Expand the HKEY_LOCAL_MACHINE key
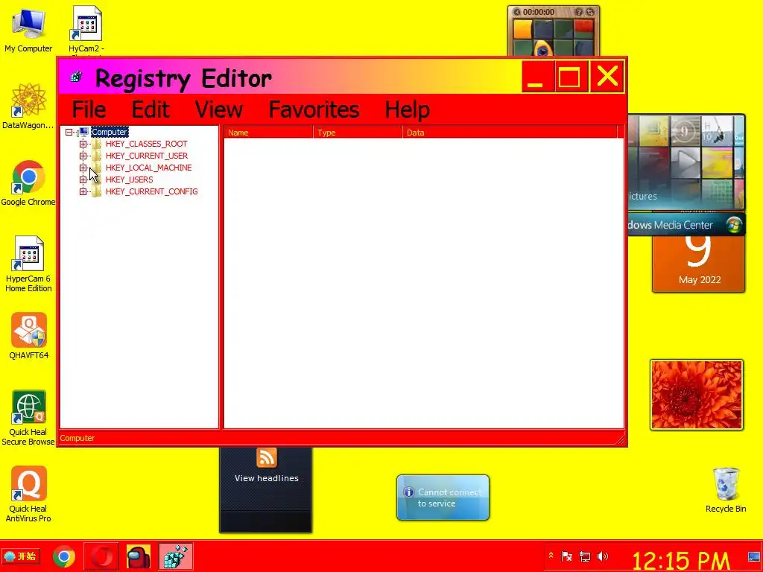Image resolution: width=763 pixels, height=572 pixels. click(x=83, y=168)
